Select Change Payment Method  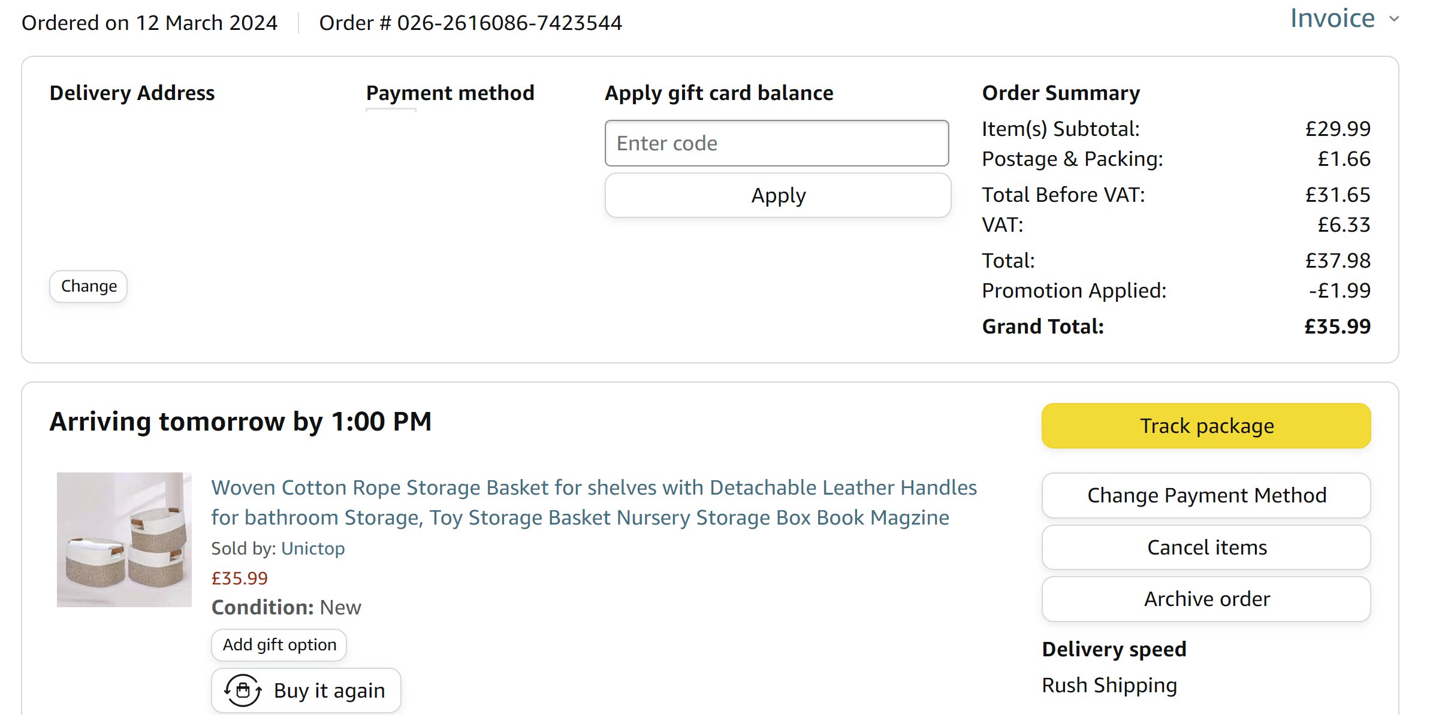1206,495
